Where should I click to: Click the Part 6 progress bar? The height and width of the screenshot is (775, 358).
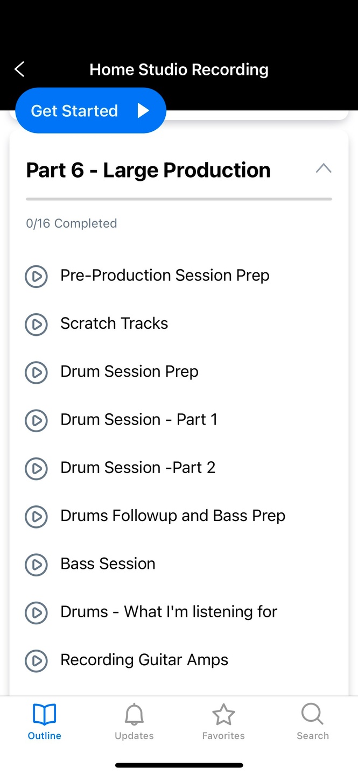179,199
